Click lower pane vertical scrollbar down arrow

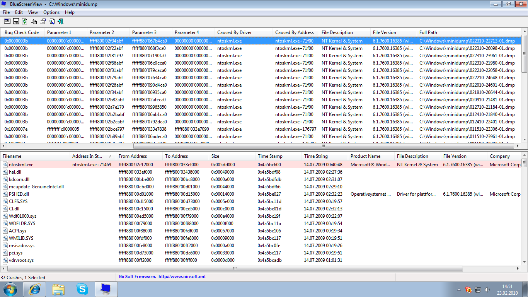pos(525,262)
